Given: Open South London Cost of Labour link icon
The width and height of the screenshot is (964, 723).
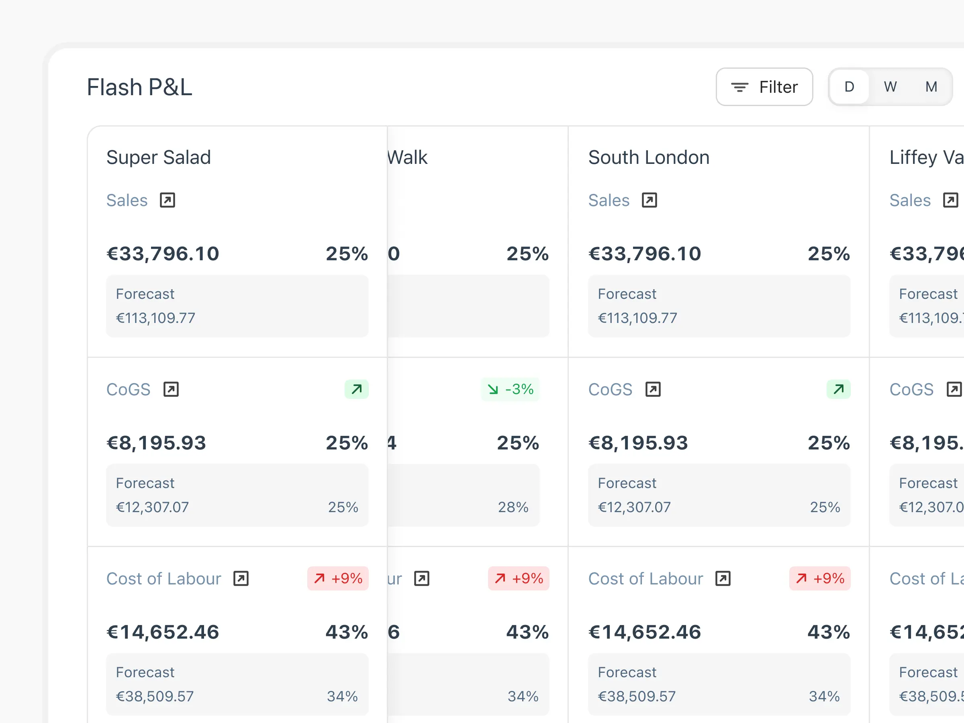Looking at the screenshot, I should coord(723,578).
